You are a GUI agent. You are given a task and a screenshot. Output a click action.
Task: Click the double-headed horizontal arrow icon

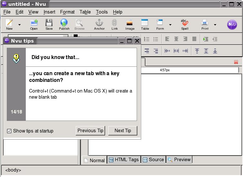(176, 51)
